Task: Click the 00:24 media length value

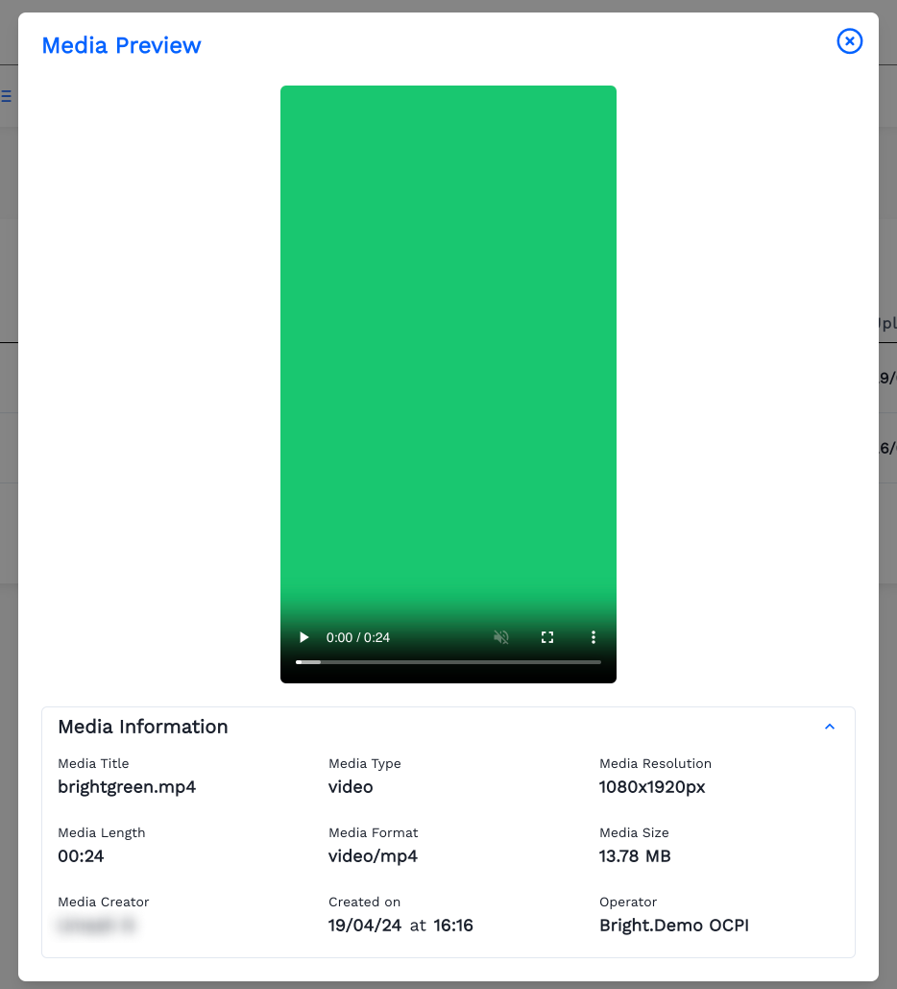Action: click(81, 856)
